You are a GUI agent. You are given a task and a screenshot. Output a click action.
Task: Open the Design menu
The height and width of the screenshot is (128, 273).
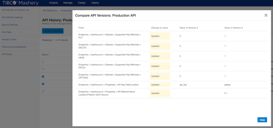click(82, 3)
